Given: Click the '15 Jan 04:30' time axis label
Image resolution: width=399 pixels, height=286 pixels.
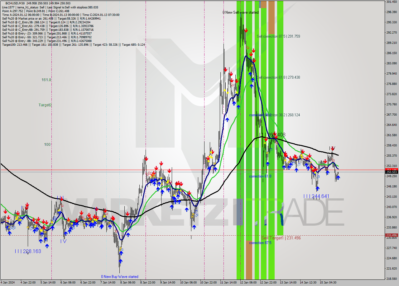Looking at the screenshot, I should coord(328,283).
